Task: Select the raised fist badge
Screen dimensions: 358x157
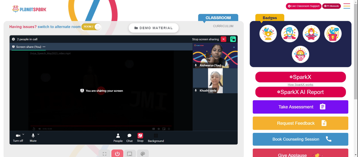Action: click(x=290, y=33)
